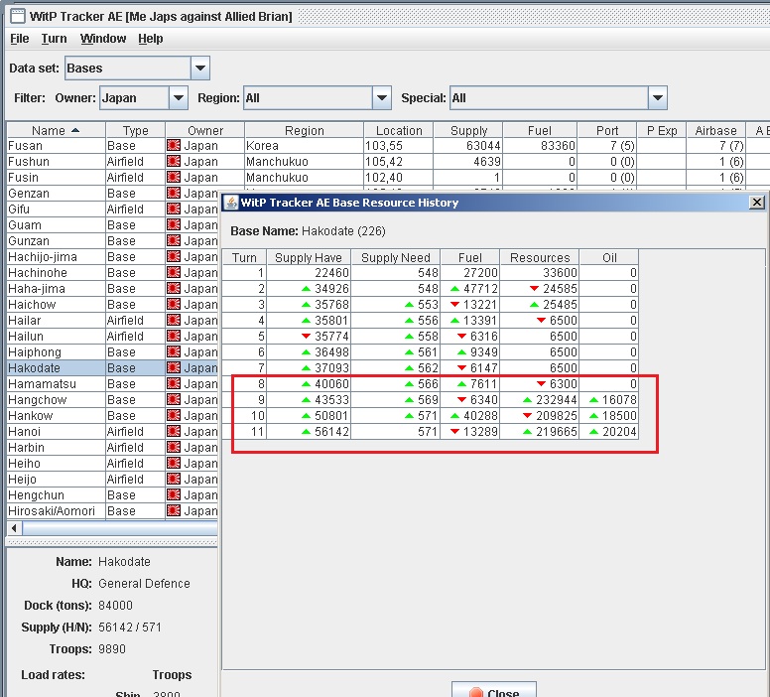
Task: Click green up arrow beside Oil 16078
Action: [x=593, y=399]
